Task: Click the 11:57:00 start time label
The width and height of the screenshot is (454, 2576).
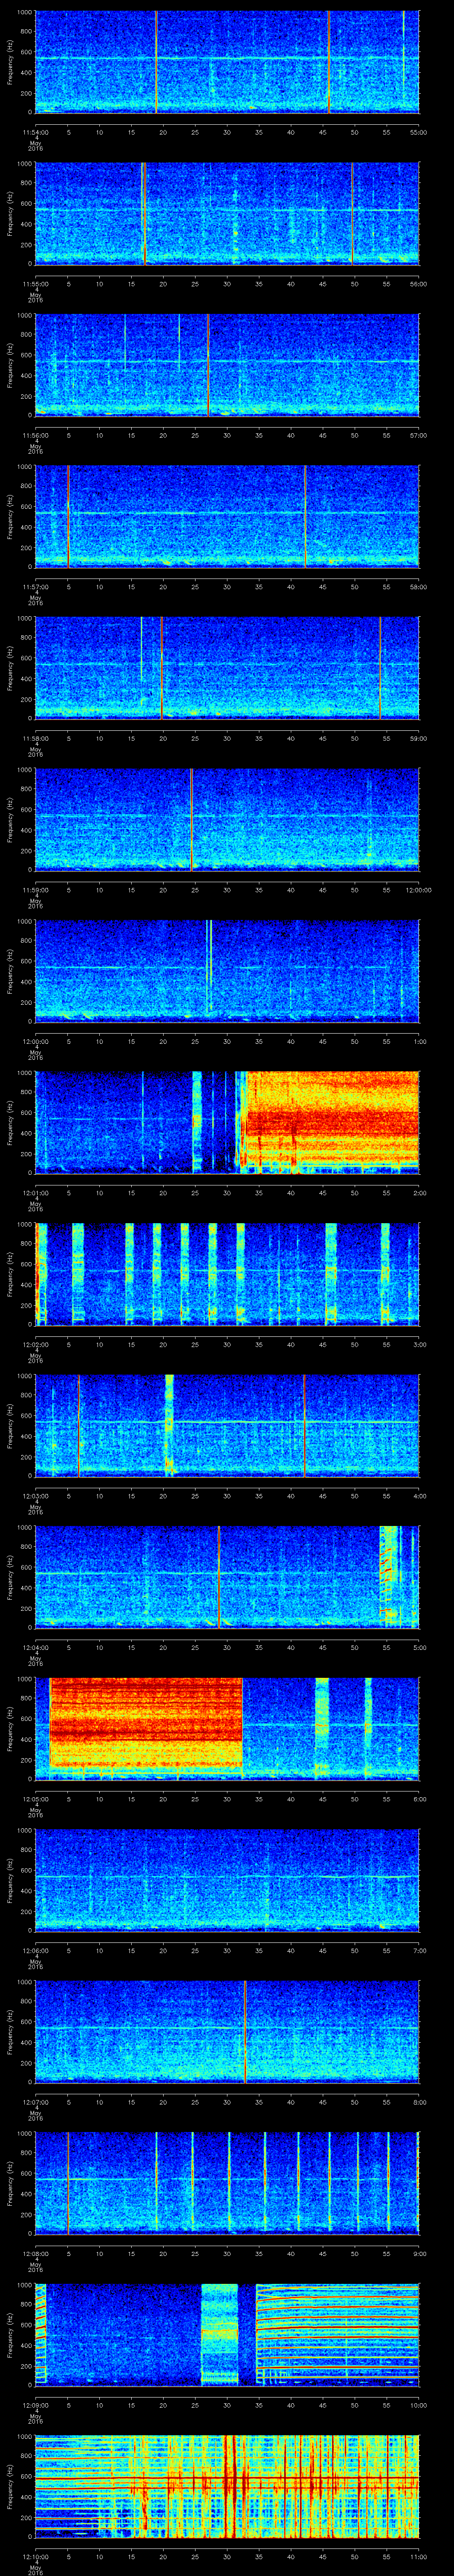Action: (x=36, y=587)
